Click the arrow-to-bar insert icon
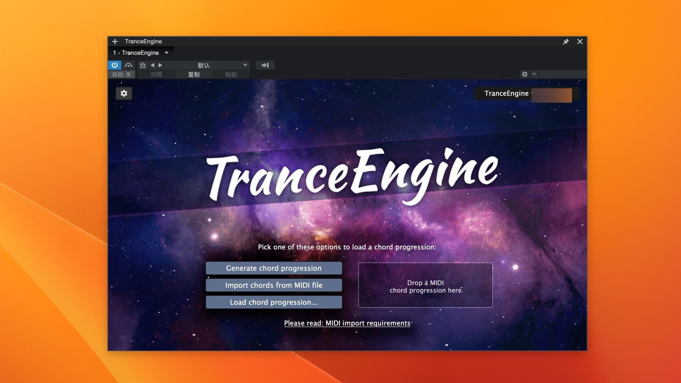 pos(265,65)
